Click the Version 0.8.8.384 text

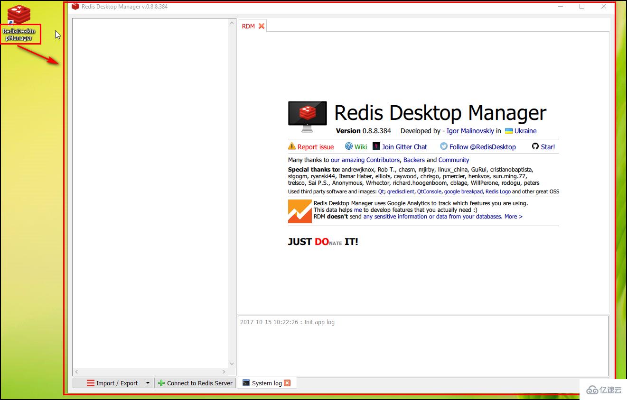tap(364, 131)
